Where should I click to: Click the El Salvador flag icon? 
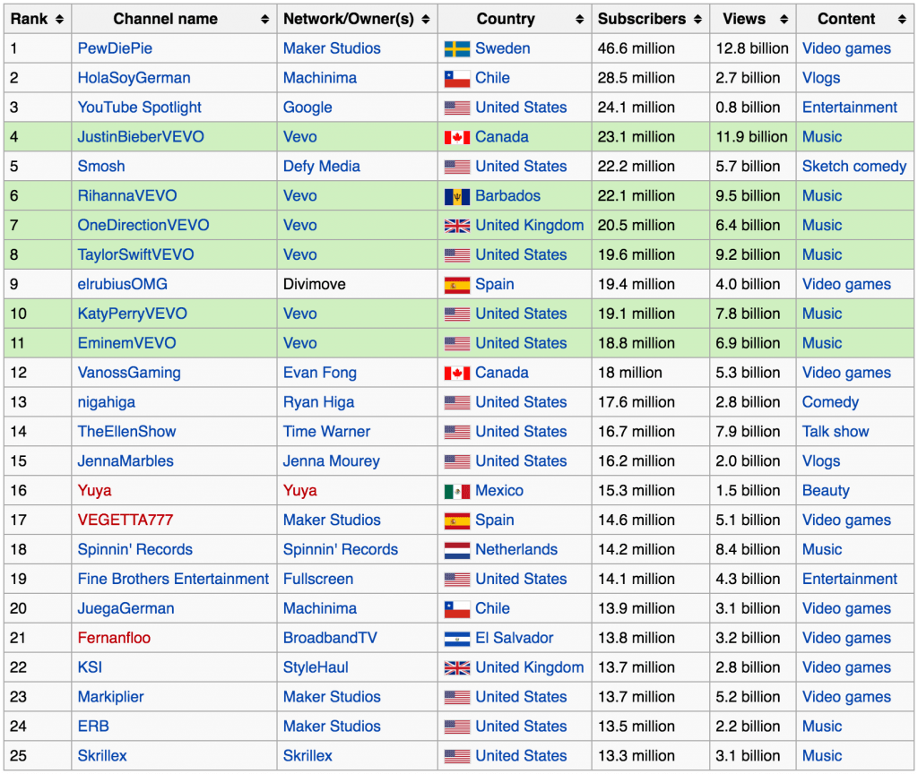(456, 639)
